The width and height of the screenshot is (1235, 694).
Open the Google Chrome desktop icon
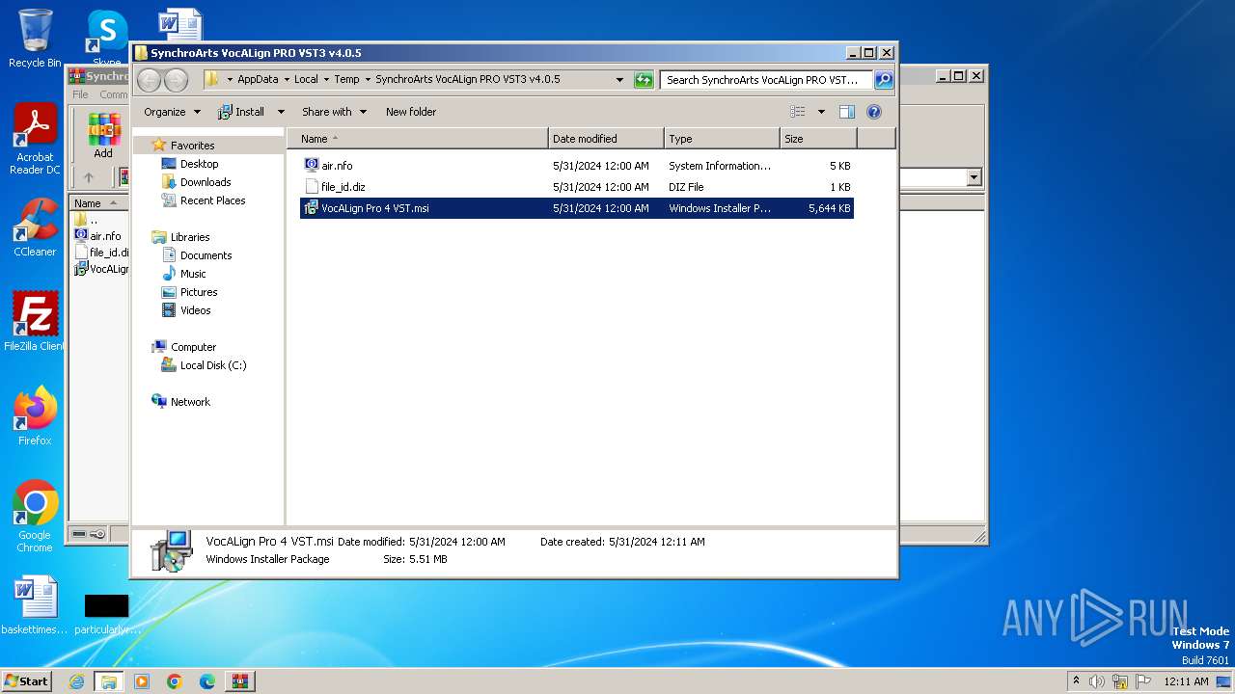point(35,517)
